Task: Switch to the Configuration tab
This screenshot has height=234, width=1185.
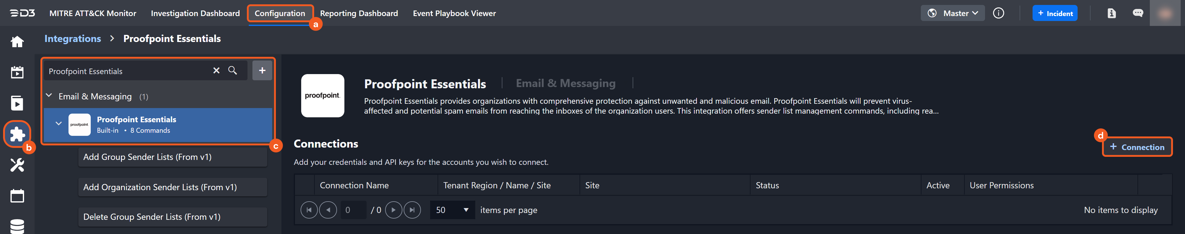Action: pos(280,13)
